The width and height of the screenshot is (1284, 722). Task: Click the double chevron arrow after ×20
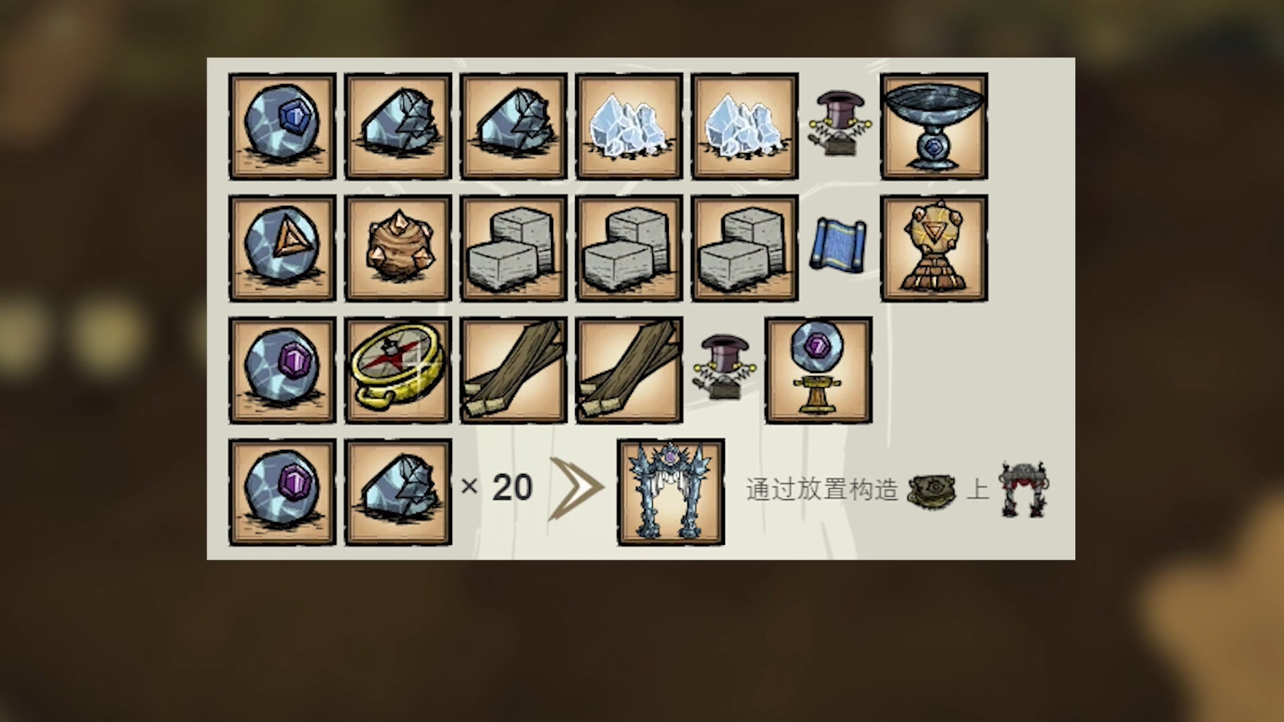click(576, 489)
